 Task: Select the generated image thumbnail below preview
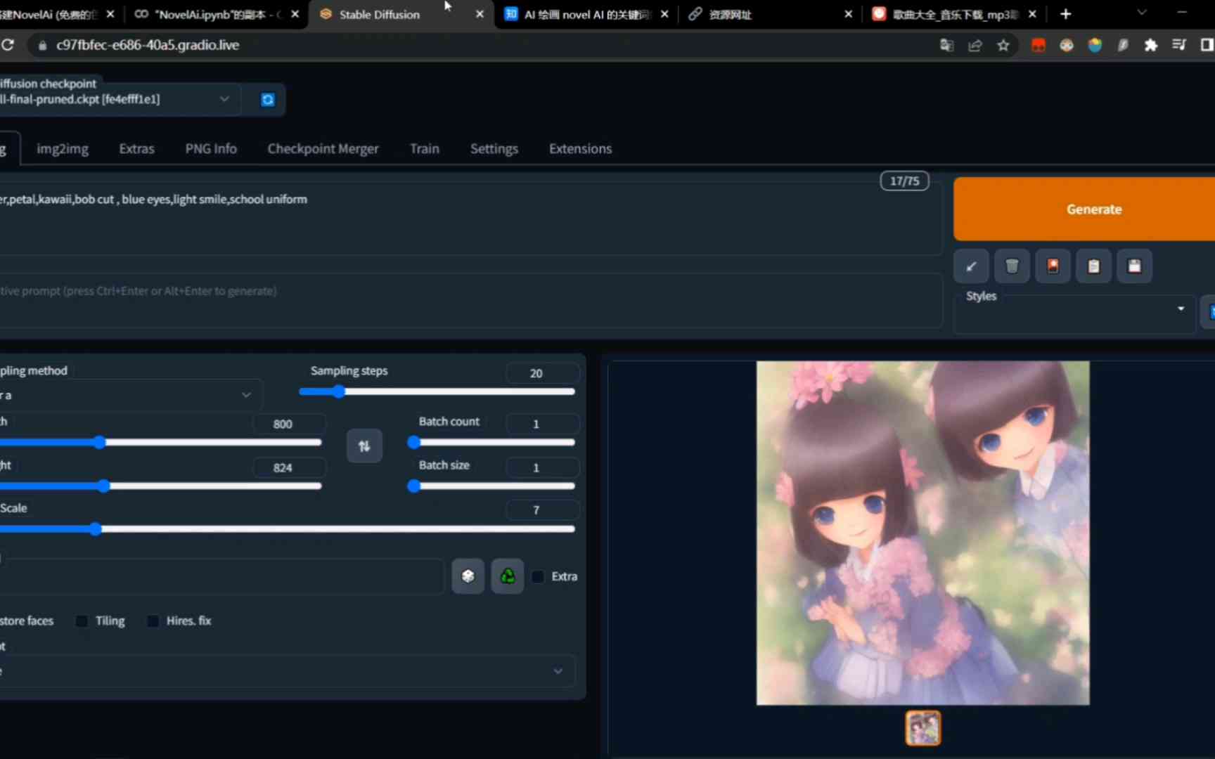pyautogui.click(x=922, y=728)
